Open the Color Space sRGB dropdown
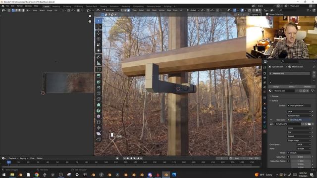The image size is (317, 178). pos(304,145)
